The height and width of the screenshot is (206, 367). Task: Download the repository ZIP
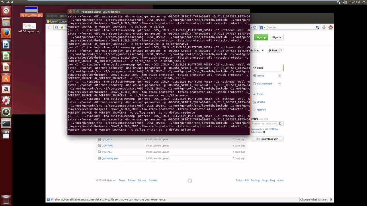click(267, 139)
